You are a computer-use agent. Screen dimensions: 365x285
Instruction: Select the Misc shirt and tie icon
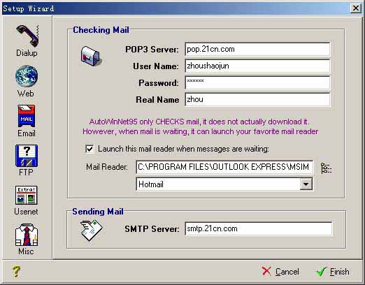tap(27, 235)
